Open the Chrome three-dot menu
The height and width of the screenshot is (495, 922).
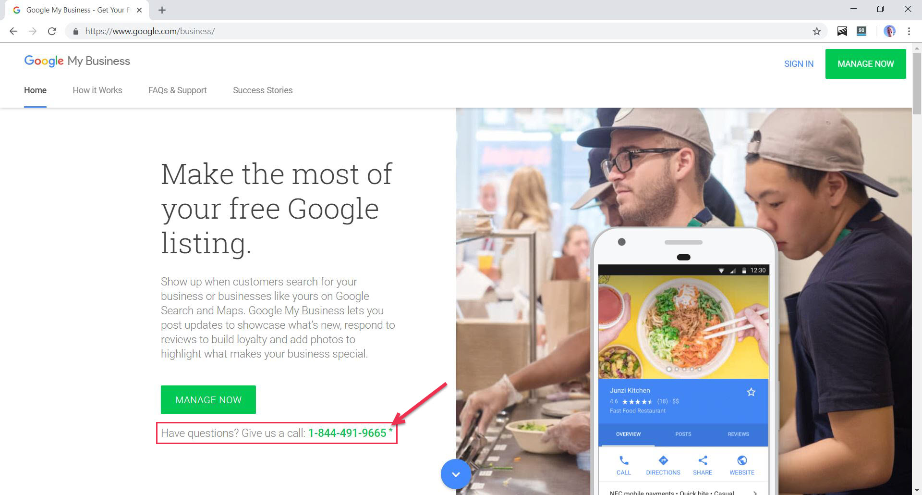[x=909, y=31]
